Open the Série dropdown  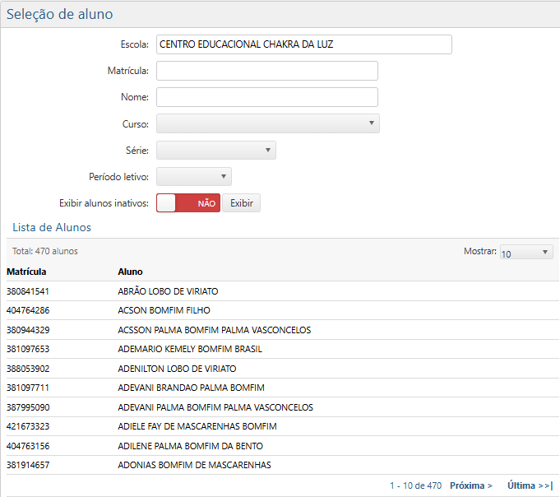[216, 150]
